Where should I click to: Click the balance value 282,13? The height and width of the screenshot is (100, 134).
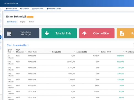tap(121, 97)
